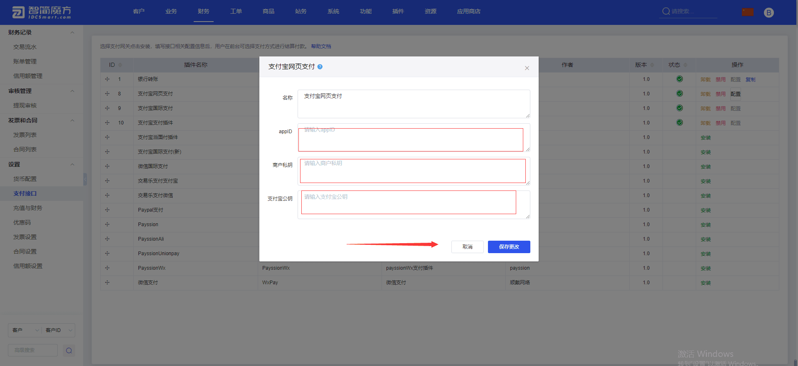Screen dimensions: 798x366
Task: Click 卸载 for 支付宝支付插件 row
Action: pyautogui.click(x=706, y=123)
